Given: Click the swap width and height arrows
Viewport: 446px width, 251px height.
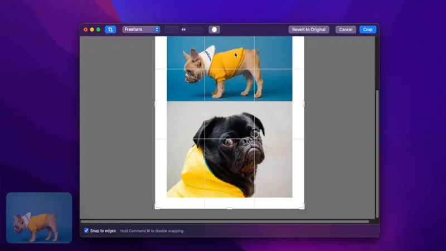Looking at the screenshot, I should point(183,30).
